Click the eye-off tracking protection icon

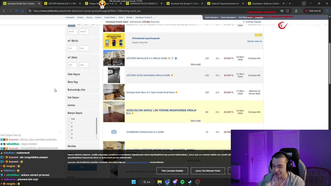(x=282, y=11)
